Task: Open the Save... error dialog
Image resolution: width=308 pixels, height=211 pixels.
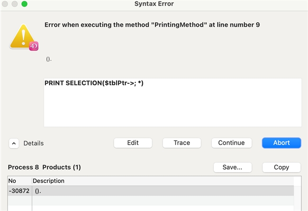Action: [x=233, y=167]
